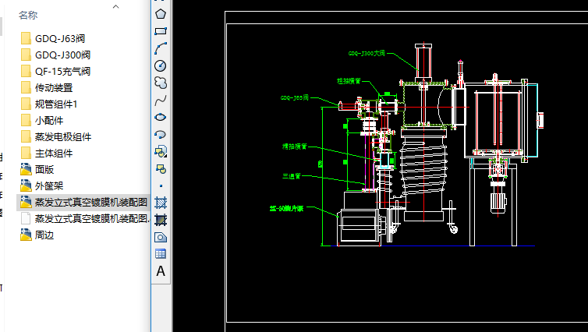Click the Hatch tool icon
The width and height of the screenshot is (588, 332).
(161, 203)
